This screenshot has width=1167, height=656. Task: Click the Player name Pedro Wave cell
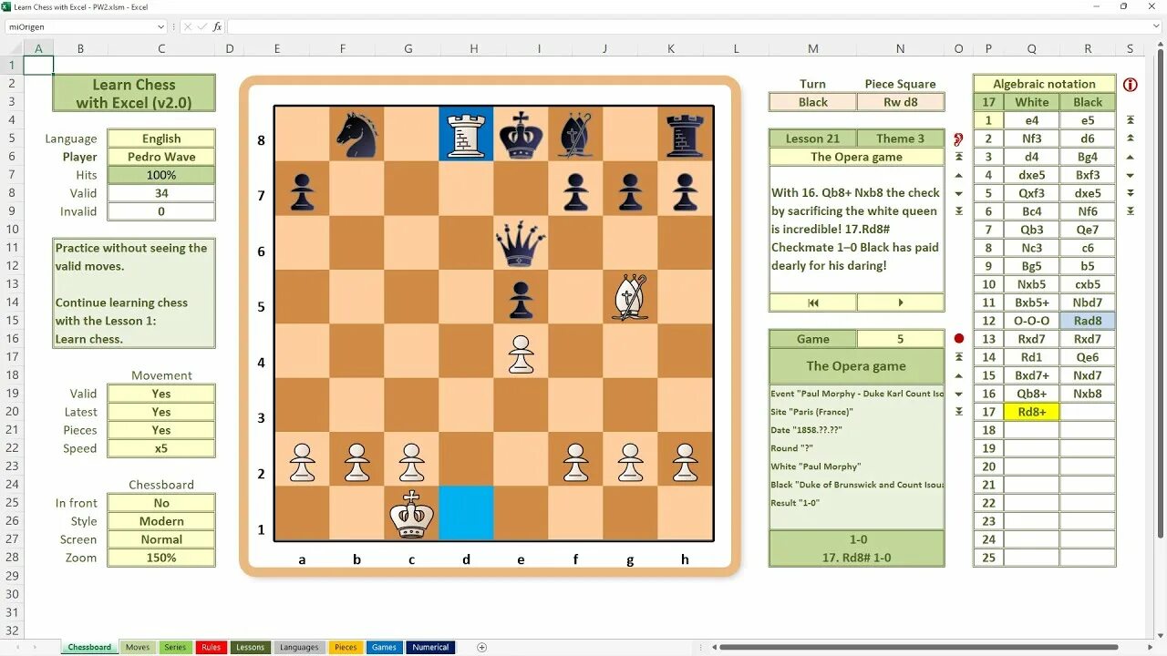pyautogui.click(x=161, y=157)
